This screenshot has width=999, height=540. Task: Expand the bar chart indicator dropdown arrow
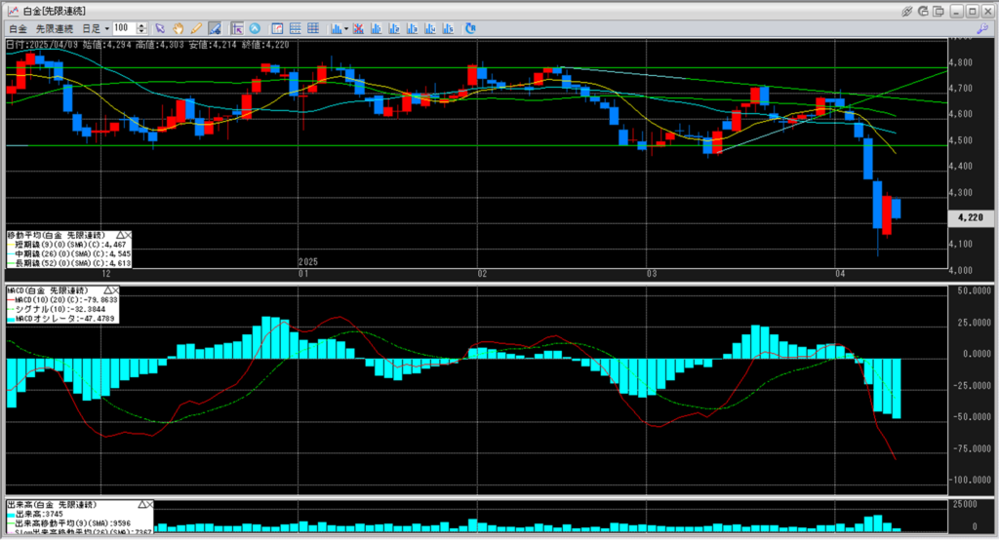point(344,28)
